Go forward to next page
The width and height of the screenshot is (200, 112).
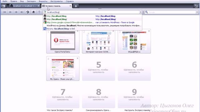[x=16, y=12]
